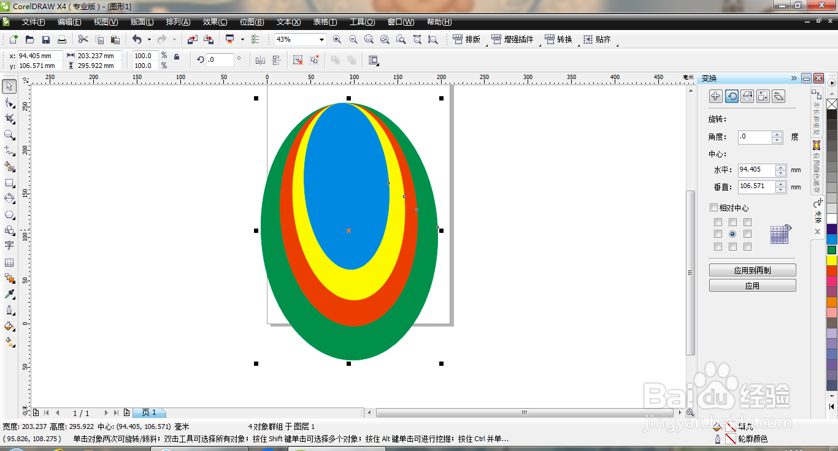
Task: Select the Crop tool
Action: [x=9, y=118]
